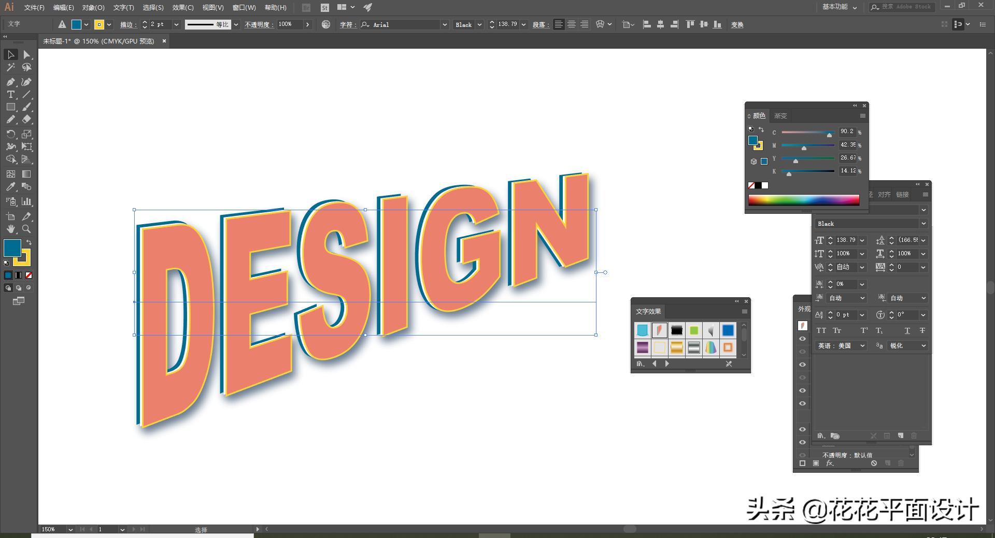Toggle visibility of first appearance attribute eye

pyautogui.click(x=802, y=339)
